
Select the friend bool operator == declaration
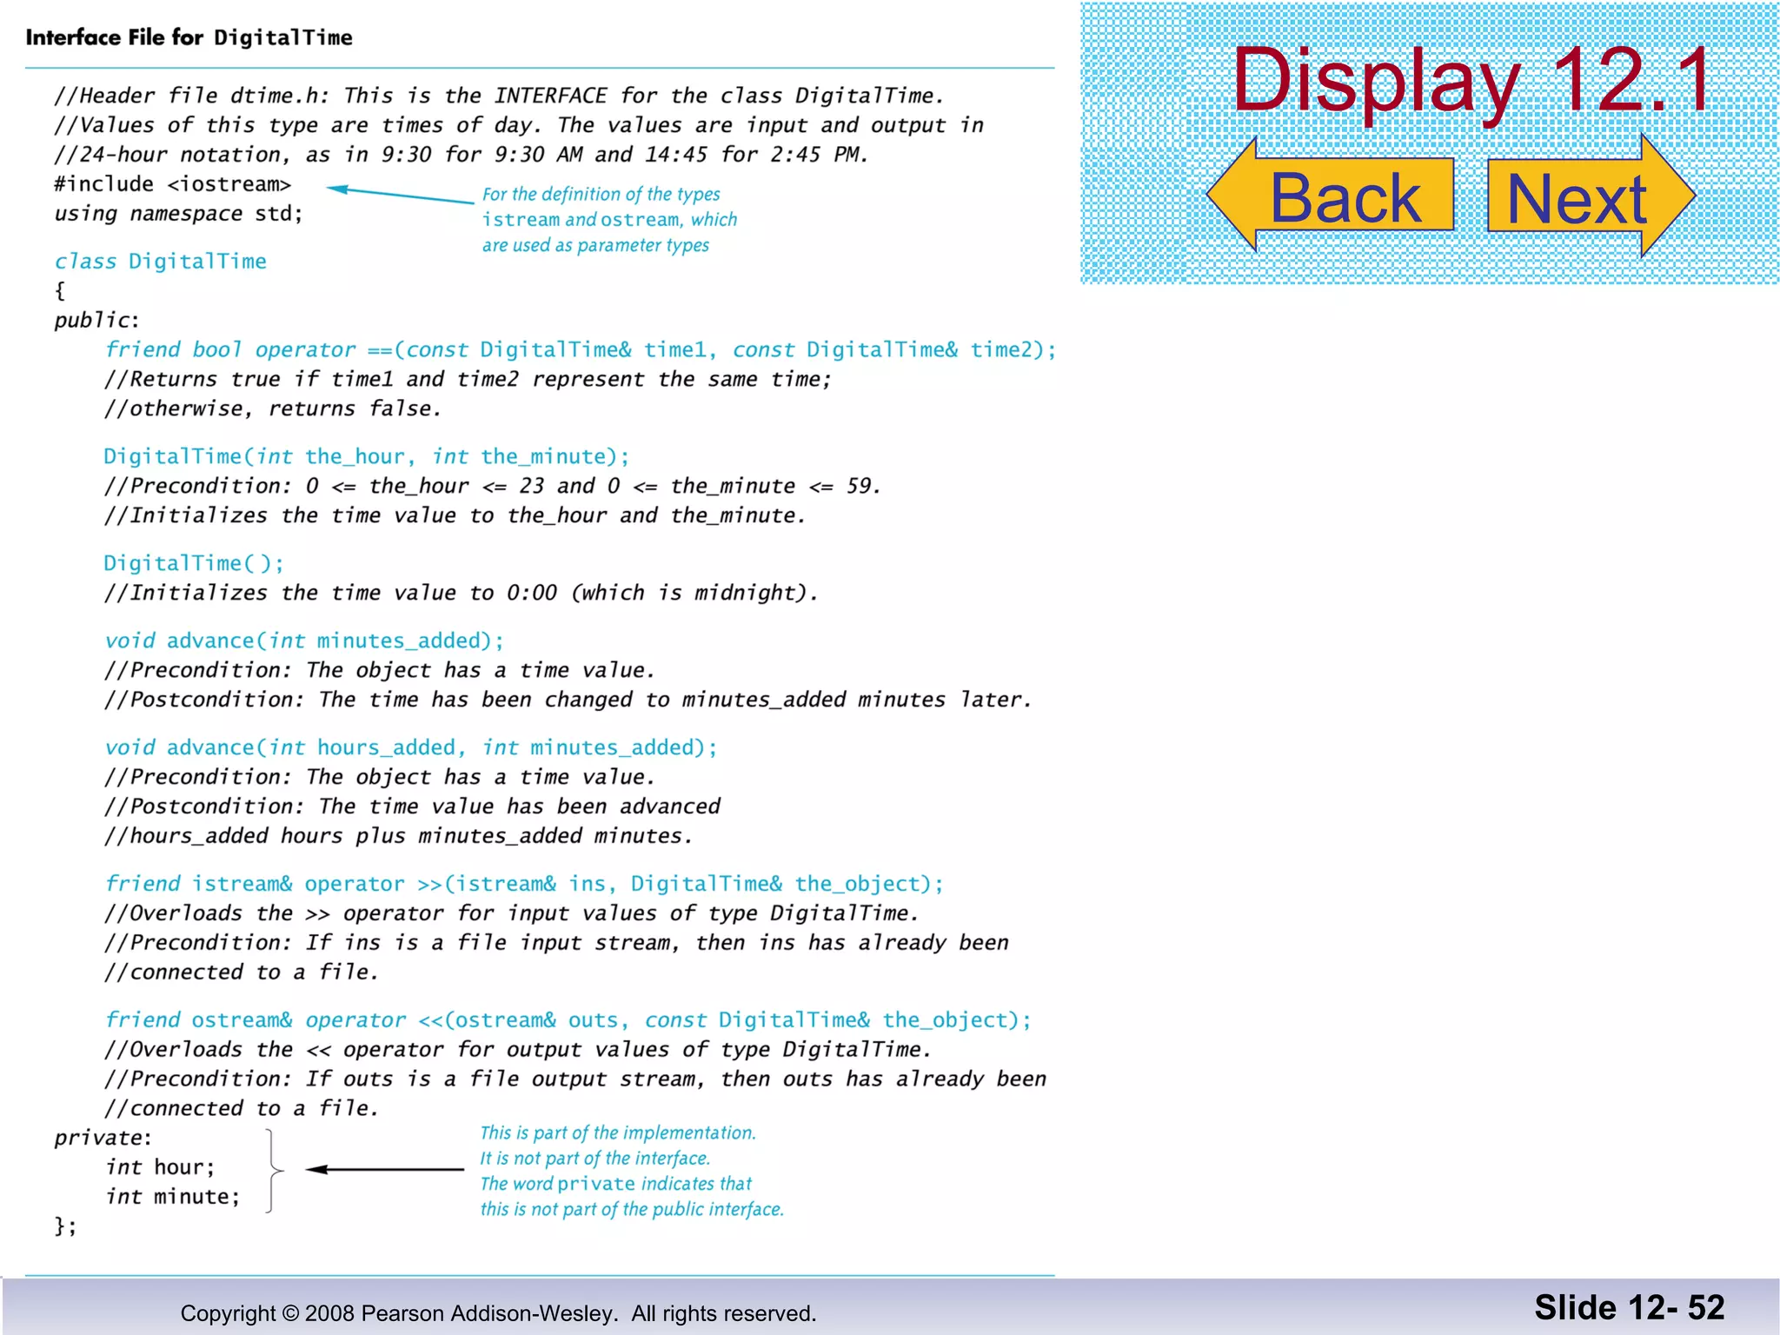click(581, 349)
